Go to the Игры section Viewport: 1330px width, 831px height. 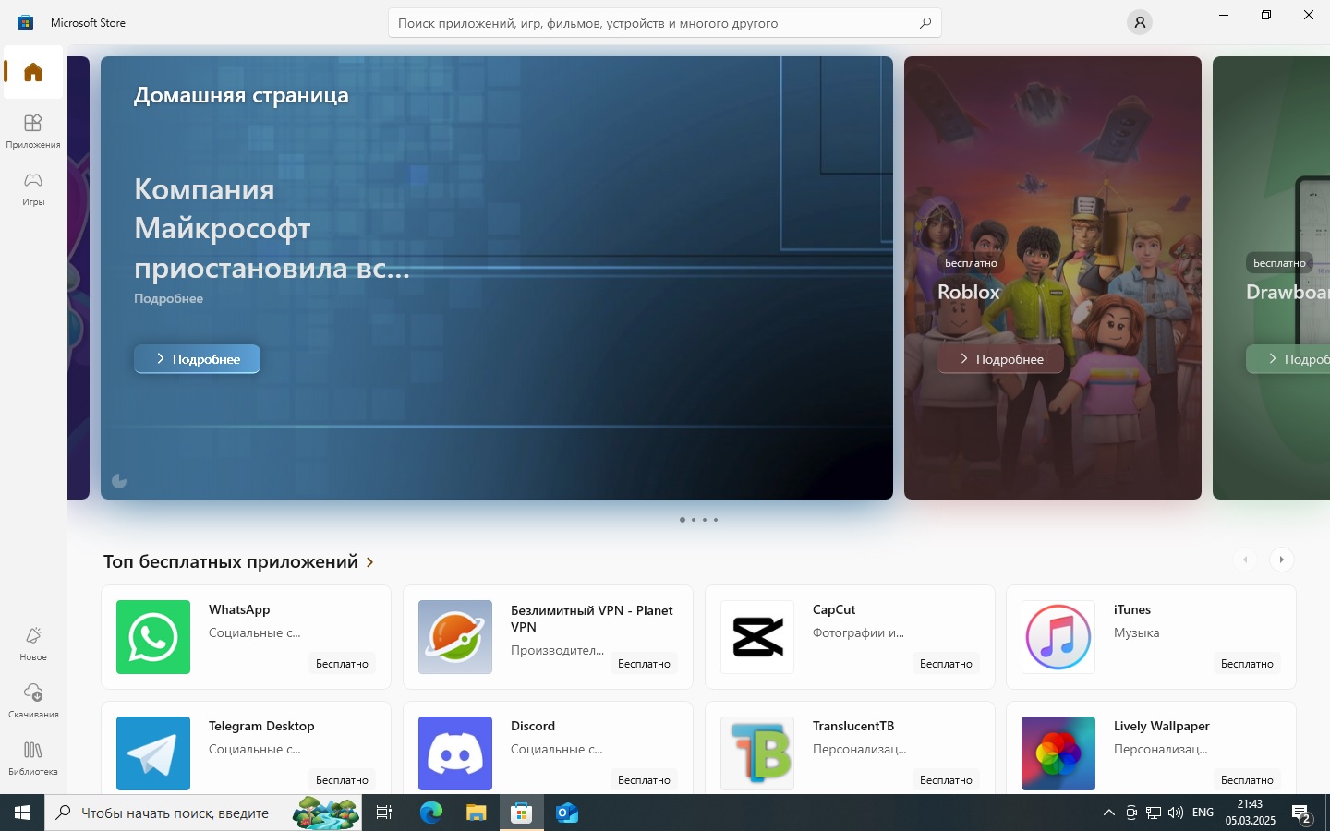(33, 187)
